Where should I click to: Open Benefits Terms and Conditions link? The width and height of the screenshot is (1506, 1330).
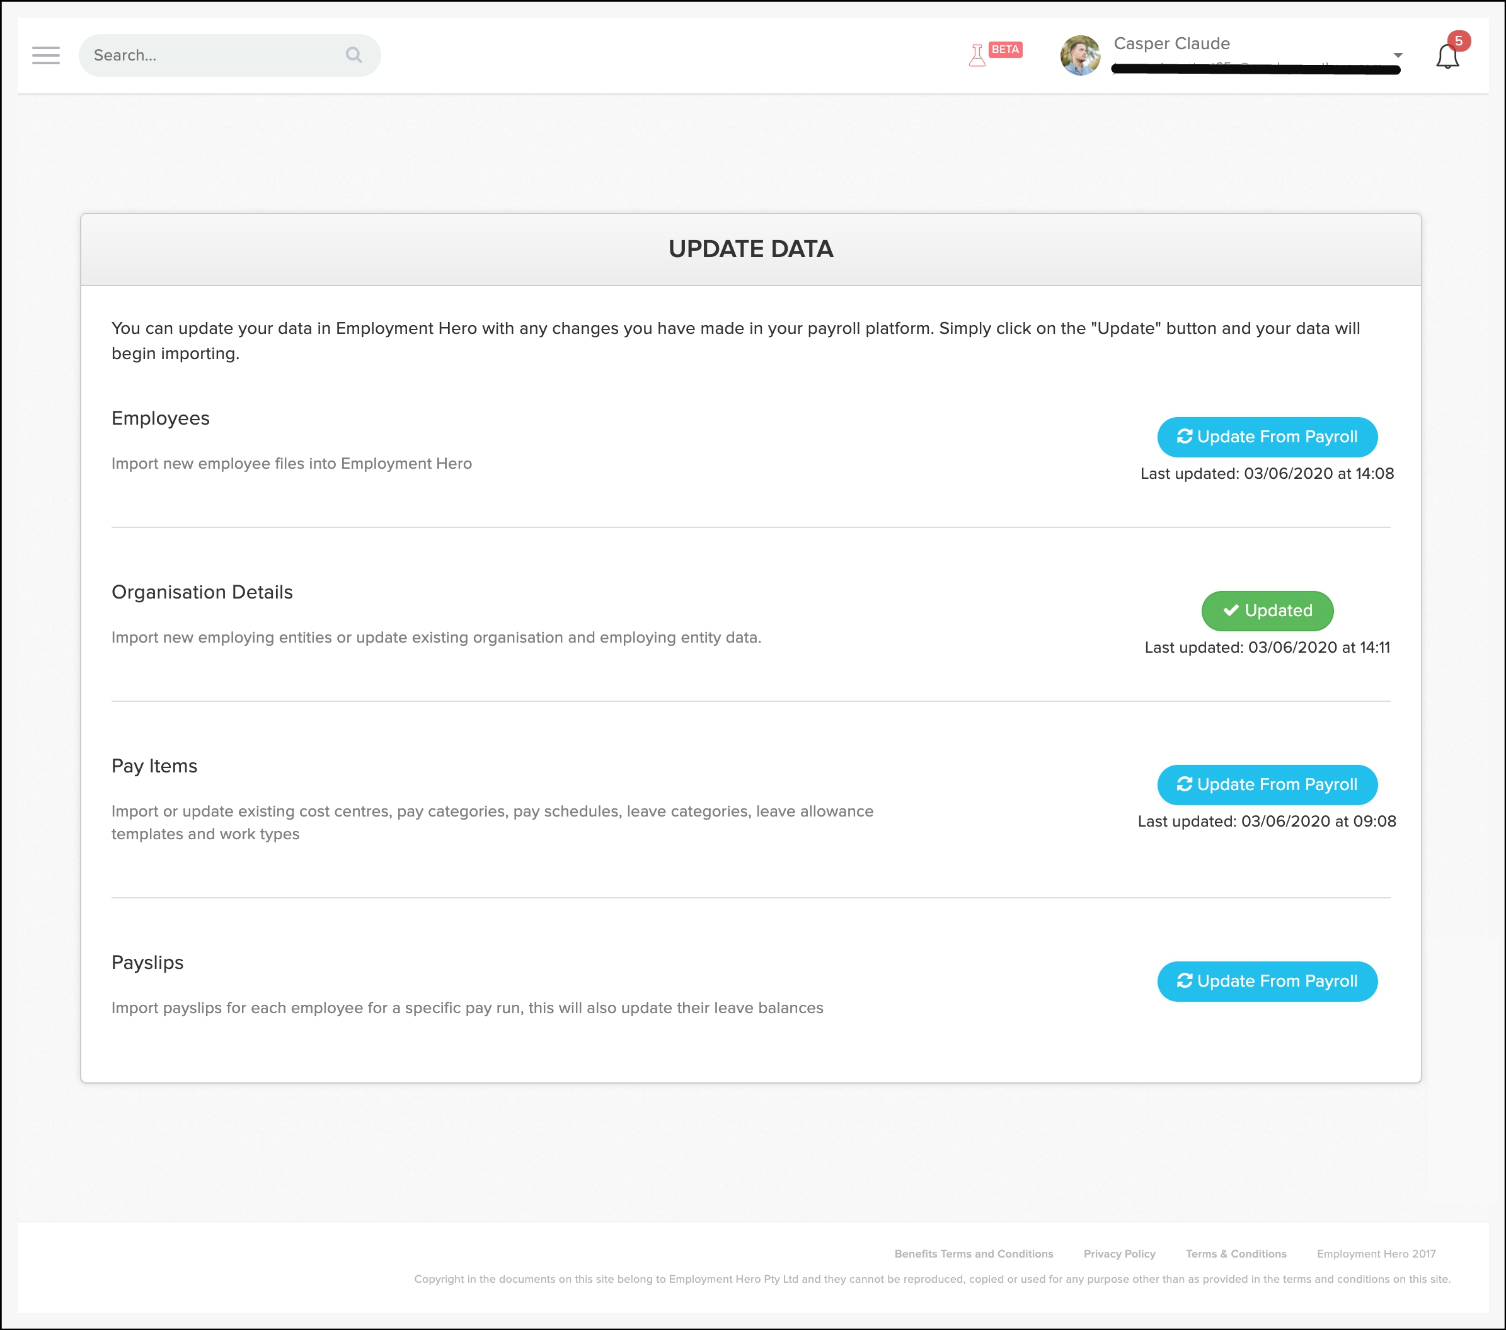click(974, 1254)
